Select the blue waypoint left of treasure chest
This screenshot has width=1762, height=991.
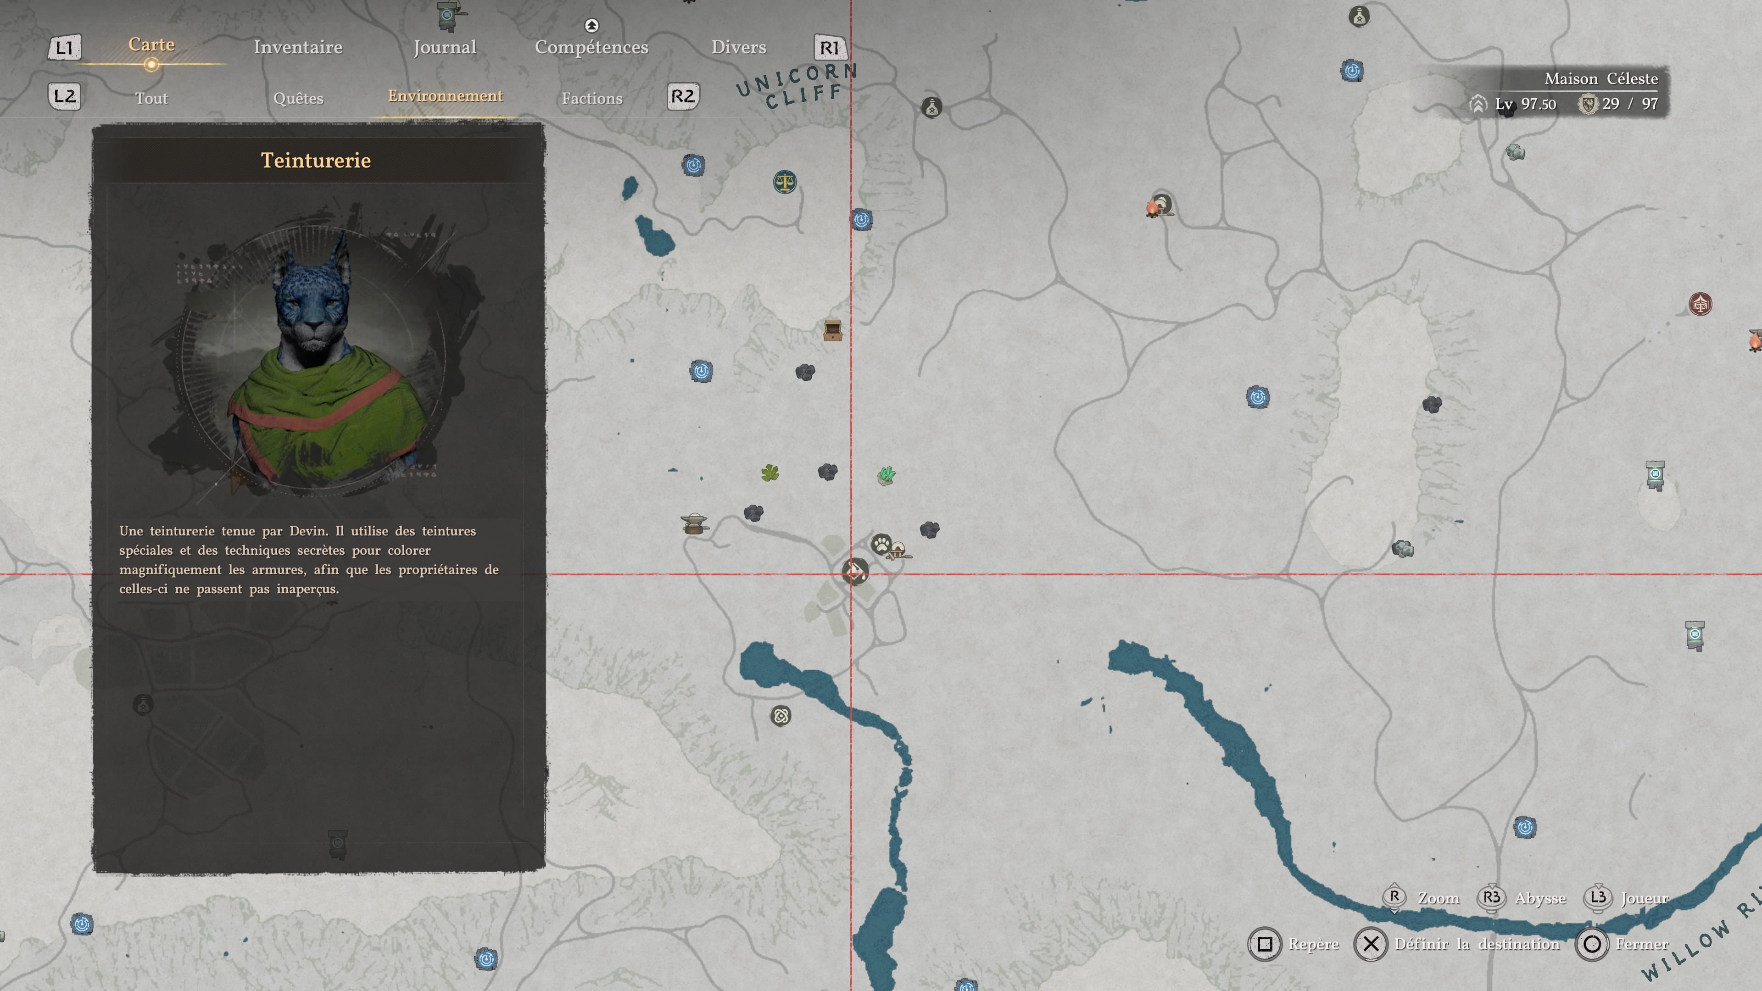[x=701, y=371]
